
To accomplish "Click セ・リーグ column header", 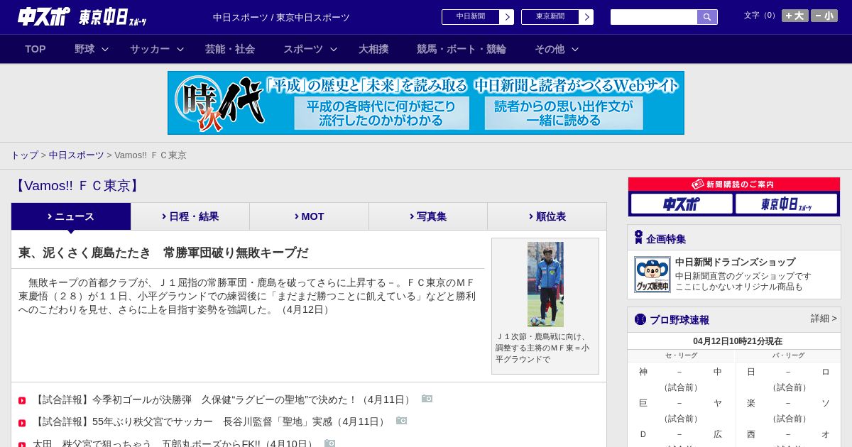I will pyautogui.click(x=681, y=355).
